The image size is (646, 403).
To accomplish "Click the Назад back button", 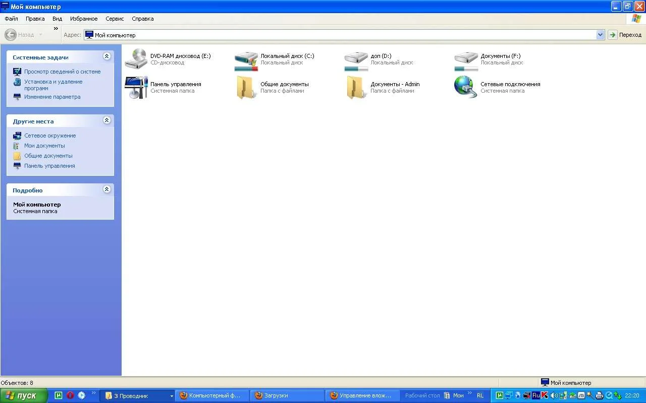I will point(20,35).
